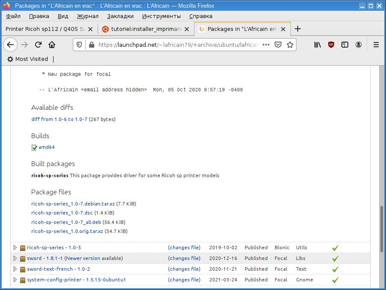This screenshot has height=290, width=386.
Task: Open Firefox window menu icon in title bar
Action: (7, 6)
